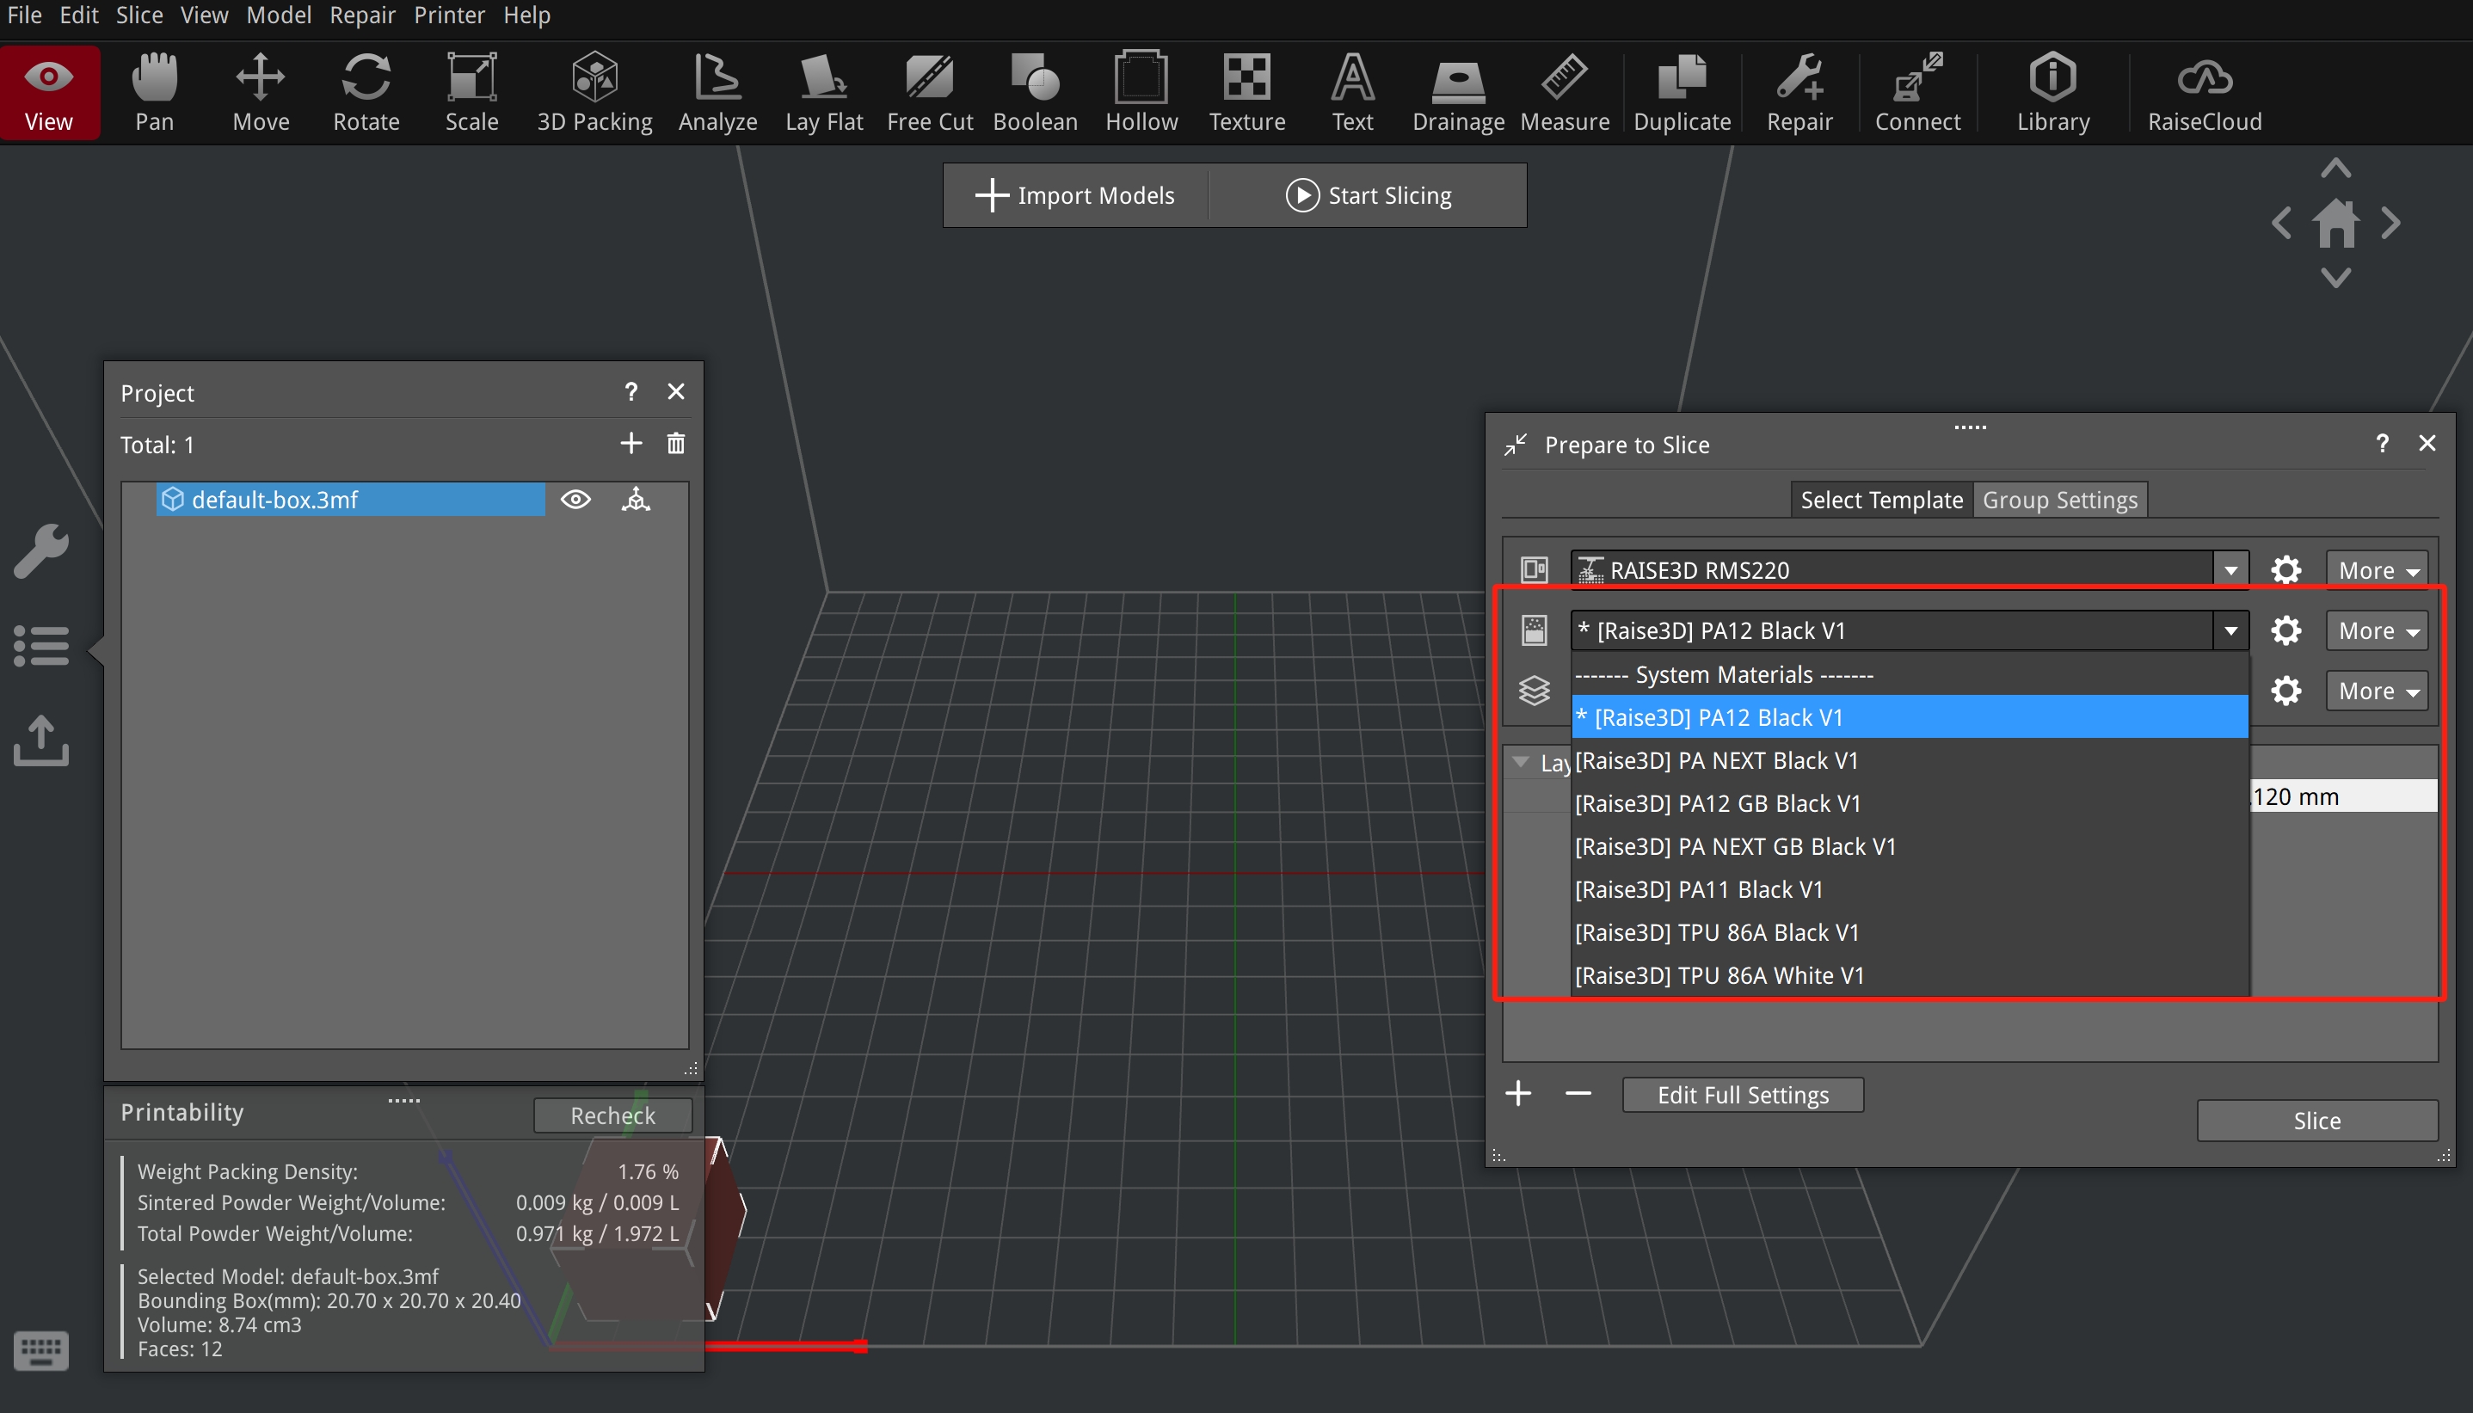This screenshot has height=1413, width=2473.
Task: Open the Repair wrench tool
Action: point(1799,93)
